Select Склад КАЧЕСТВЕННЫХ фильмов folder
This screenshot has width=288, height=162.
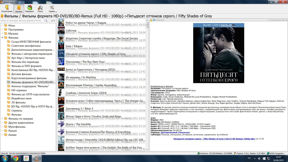coord(31,42)
